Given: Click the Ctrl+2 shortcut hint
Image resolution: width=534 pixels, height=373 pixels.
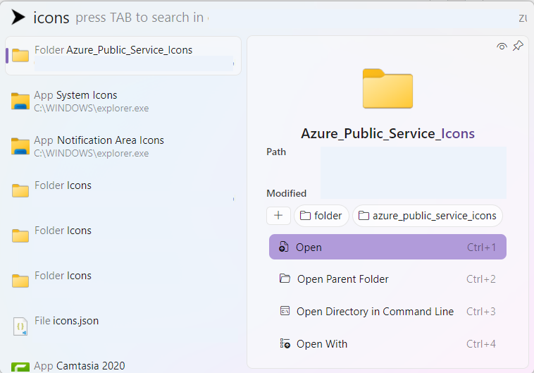Looking at the screenshot, I should click(481, 279).
